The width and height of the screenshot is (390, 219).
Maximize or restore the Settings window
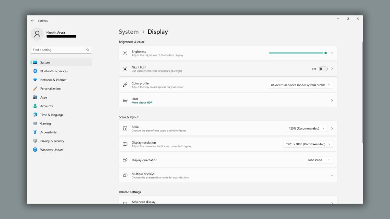(x=348, y=19)
